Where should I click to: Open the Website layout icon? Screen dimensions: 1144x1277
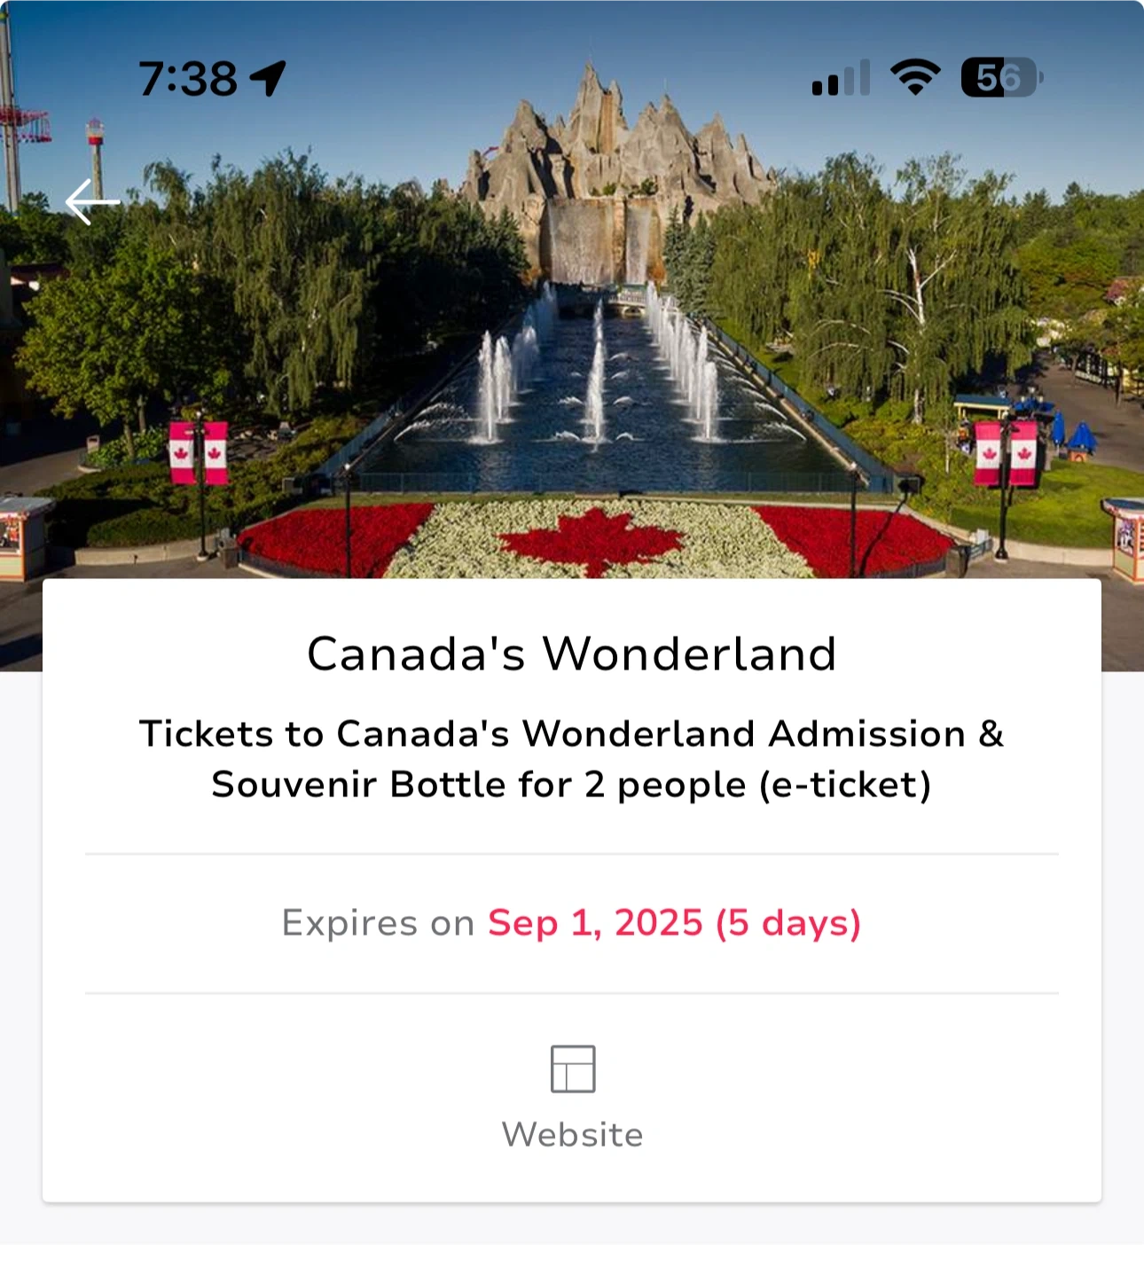pos(573,1069)
